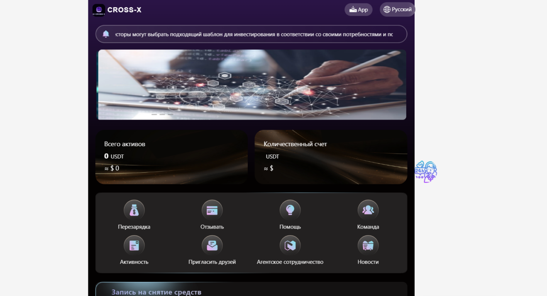Screen dimensions: 547x296
Task: Click the scrolling announcement text about investing
Action: pos(254,34)
